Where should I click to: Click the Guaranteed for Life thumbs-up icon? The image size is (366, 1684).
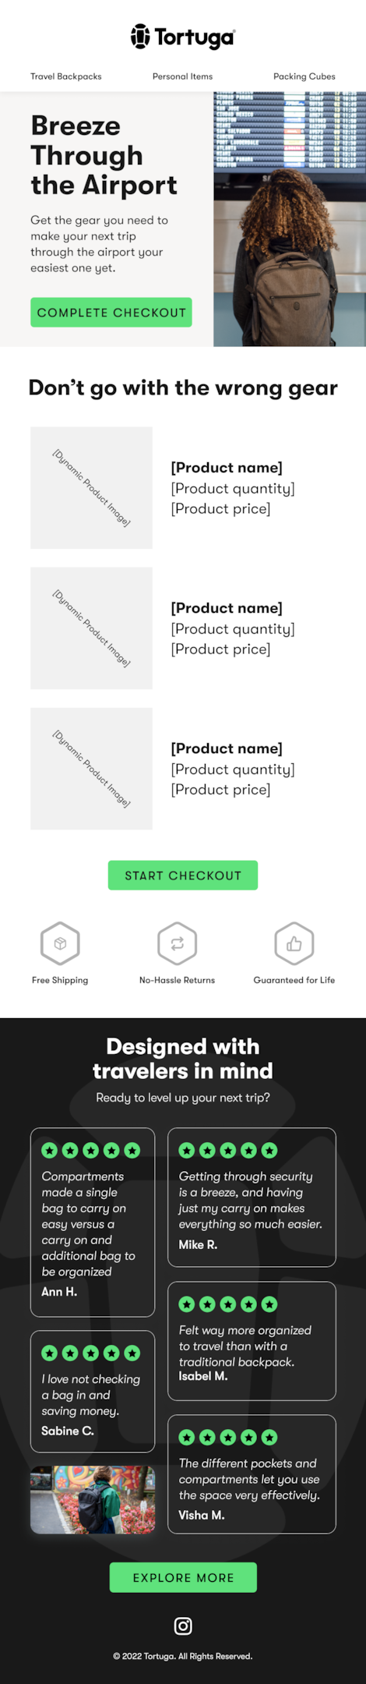294,943
